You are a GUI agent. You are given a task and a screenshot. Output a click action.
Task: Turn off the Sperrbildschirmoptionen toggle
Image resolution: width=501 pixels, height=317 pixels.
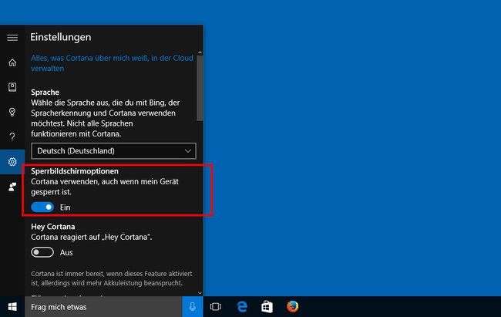[42, 207]
